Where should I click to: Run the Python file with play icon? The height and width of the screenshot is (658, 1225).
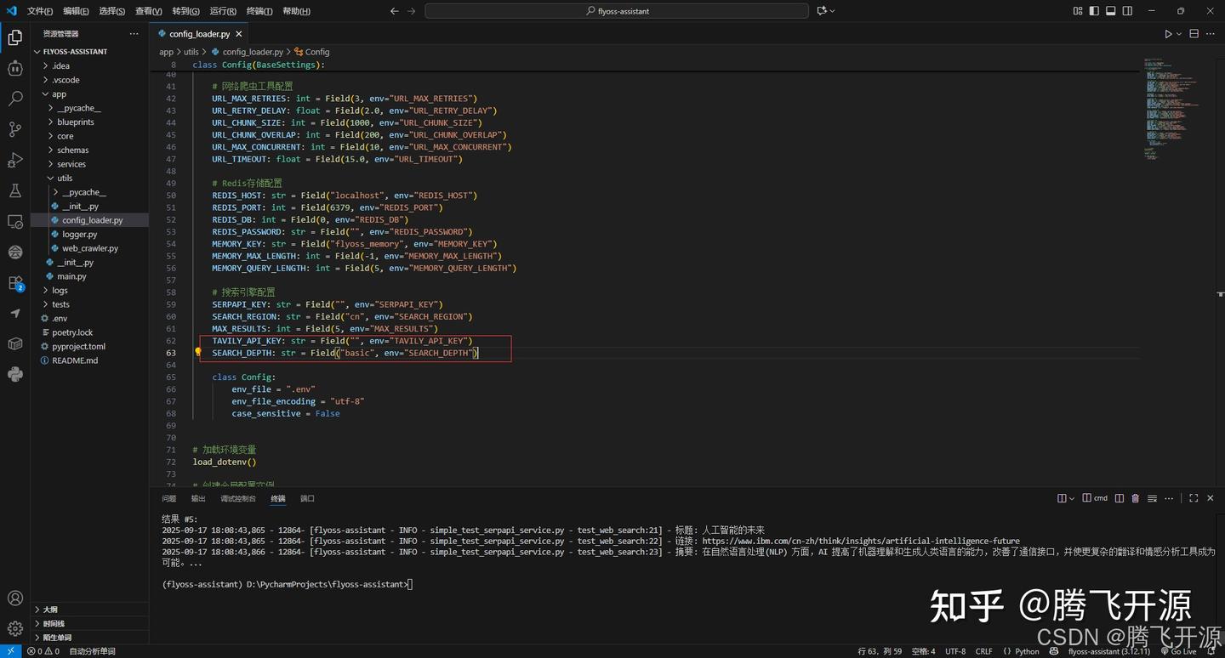tap(1168, 34)
